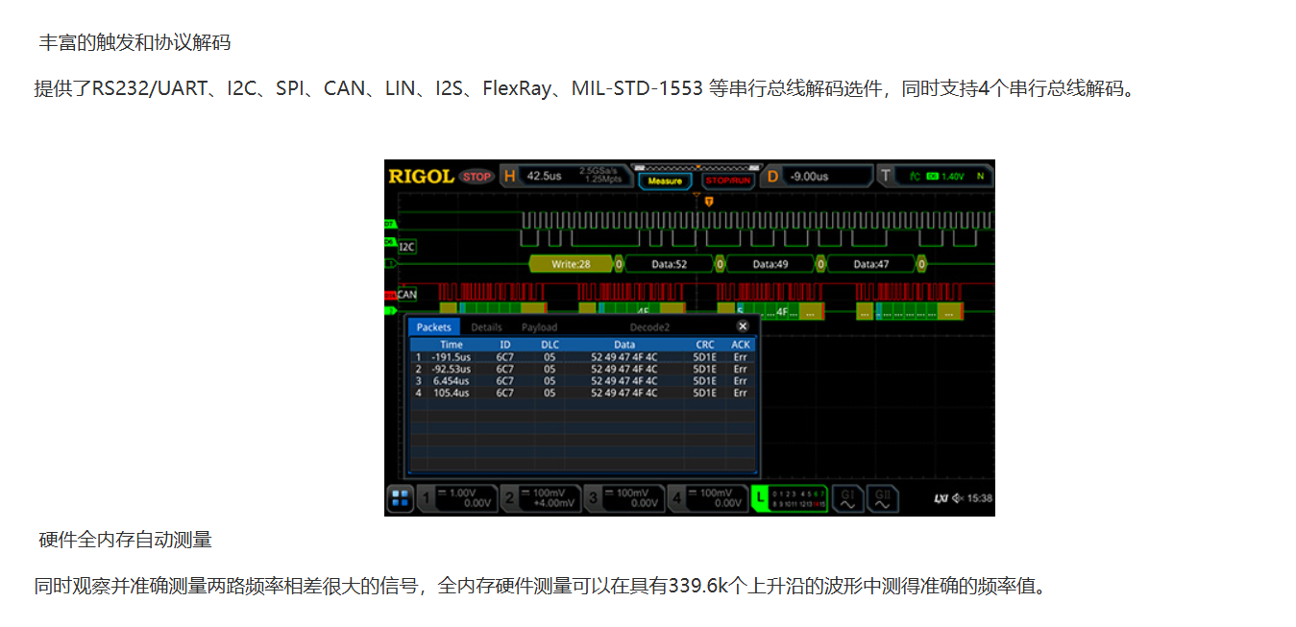The width and height of the screenshot is (1296, 627).
Task: Click the CRC column header
Action: pyautogui.click(x=705, y=344)
